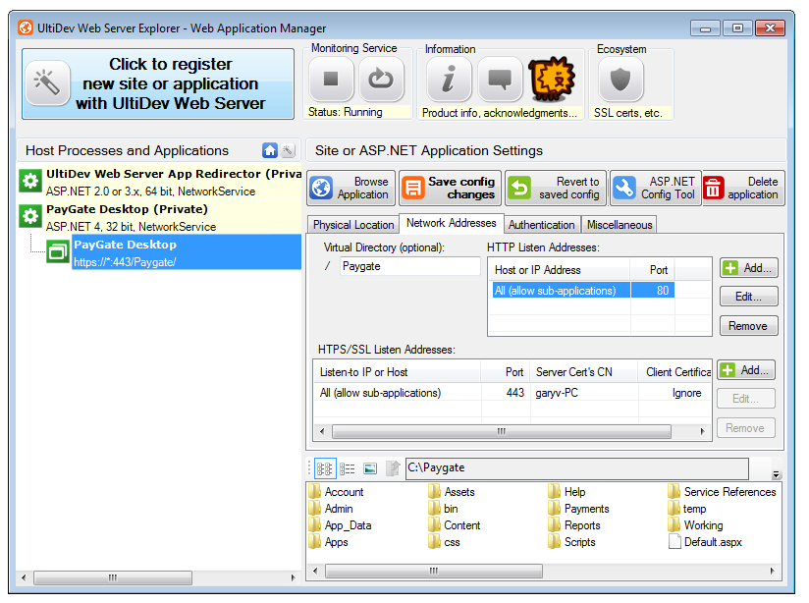Click the home icon in Host Processes header
This screenshot has height=603, width=809.
tap(270, 150)
